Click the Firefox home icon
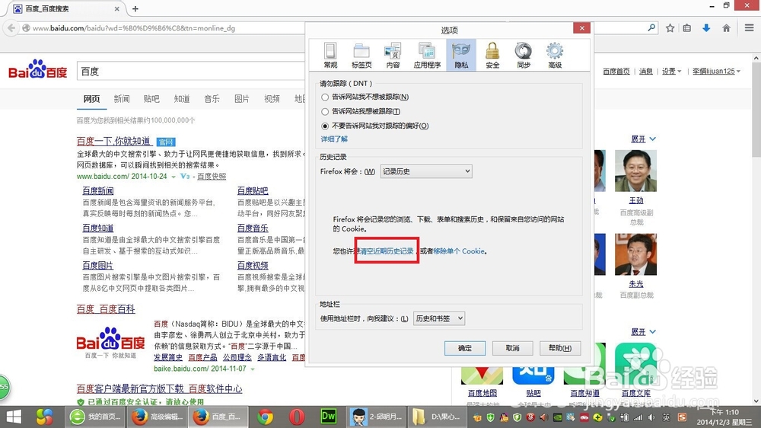This screenshot has height=428, width=761. coord(727,28)
